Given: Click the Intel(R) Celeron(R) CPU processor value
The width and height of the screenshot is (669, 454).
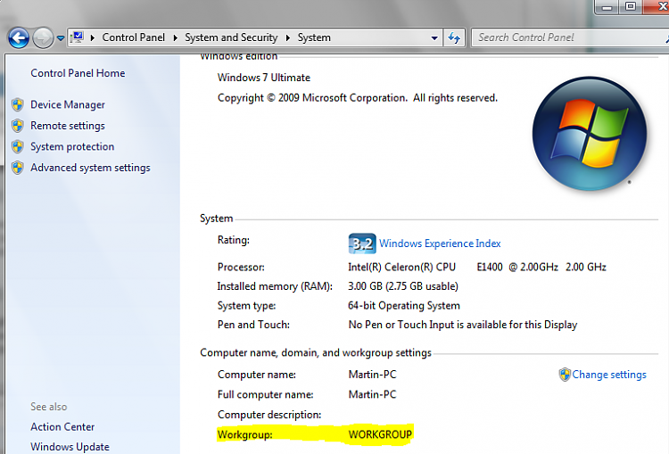Looking at the screenshot, I should click(x=477, y=267).
